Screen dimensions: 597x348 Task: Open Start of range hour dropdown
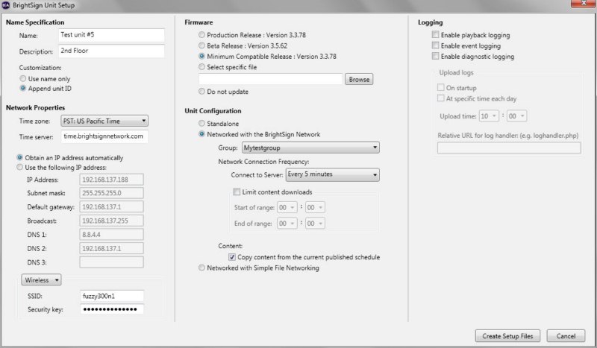(x=287, y=207)
